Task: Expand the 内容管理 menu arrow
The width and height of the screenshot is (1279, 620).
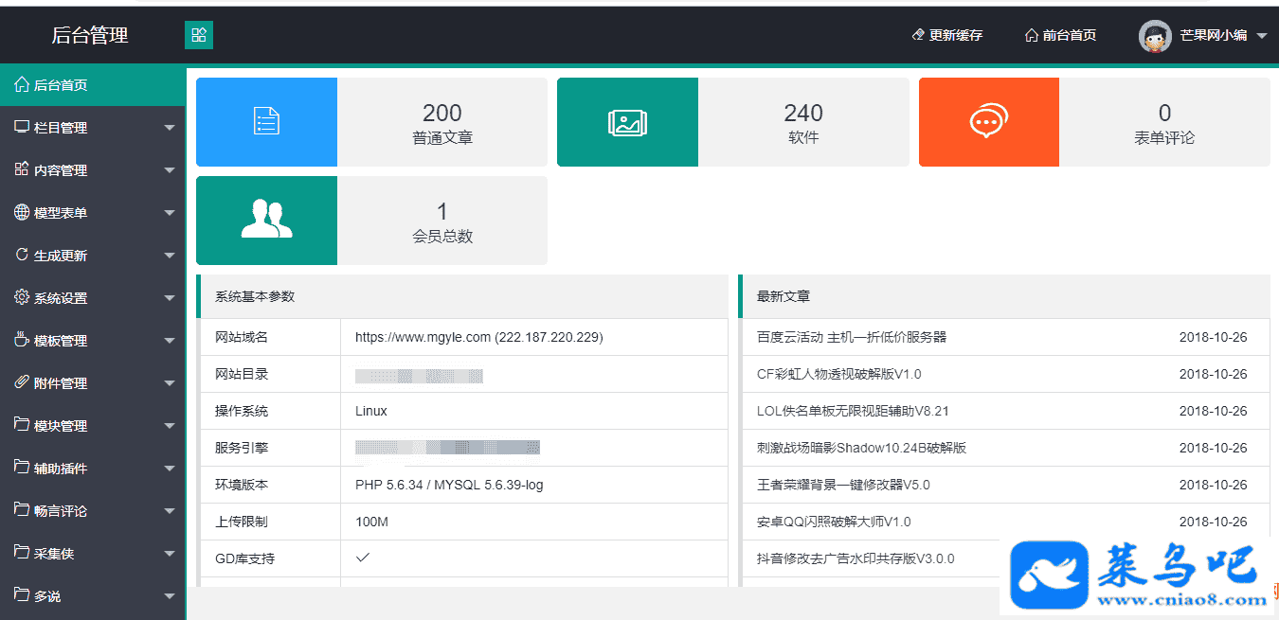Action: coord(170,170)
